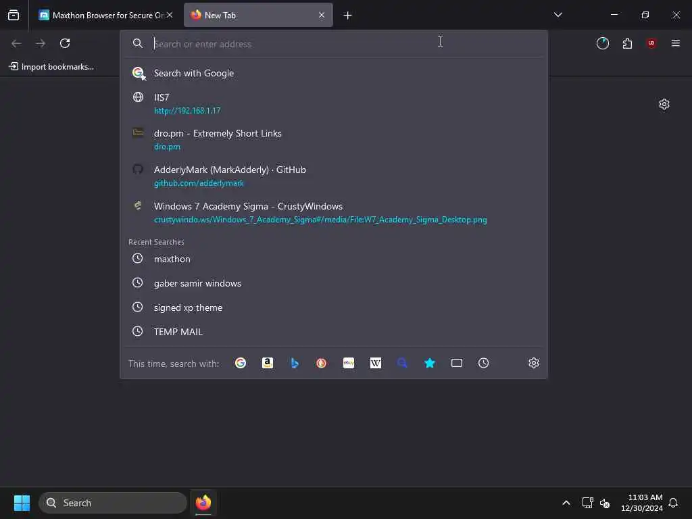Search this time with eBay icon
Viewport: 692px width, 519px height.
(x=349, y=363)
